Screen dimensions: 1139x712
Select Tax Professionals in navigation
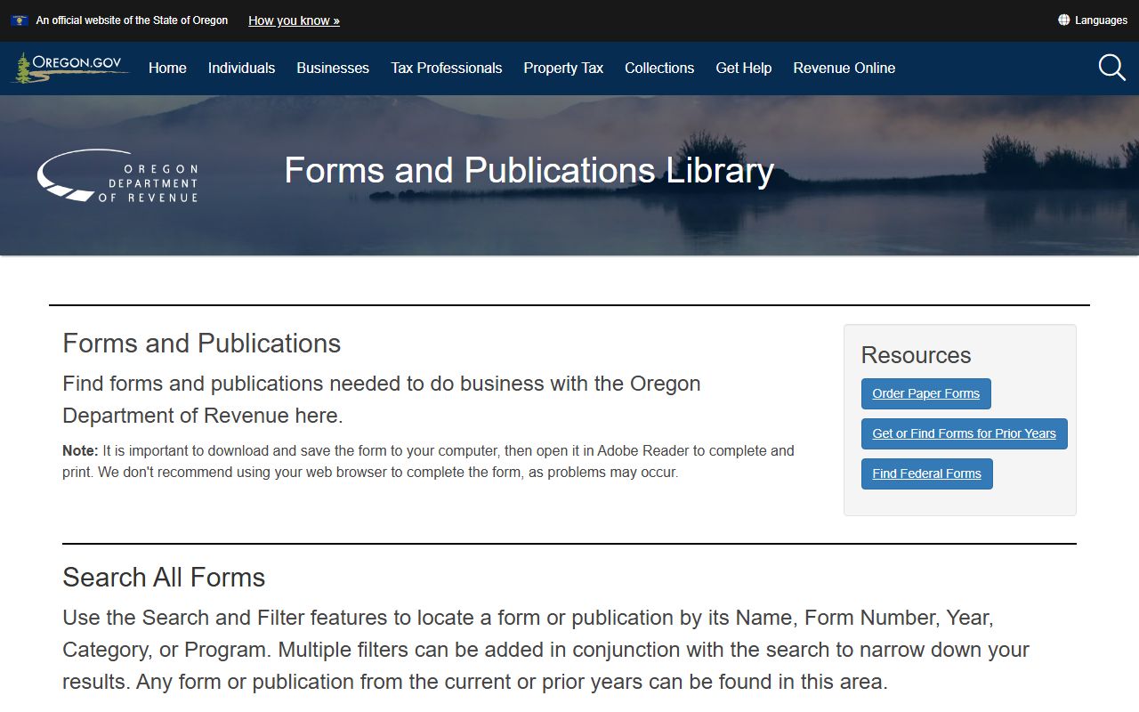point(447,68)
